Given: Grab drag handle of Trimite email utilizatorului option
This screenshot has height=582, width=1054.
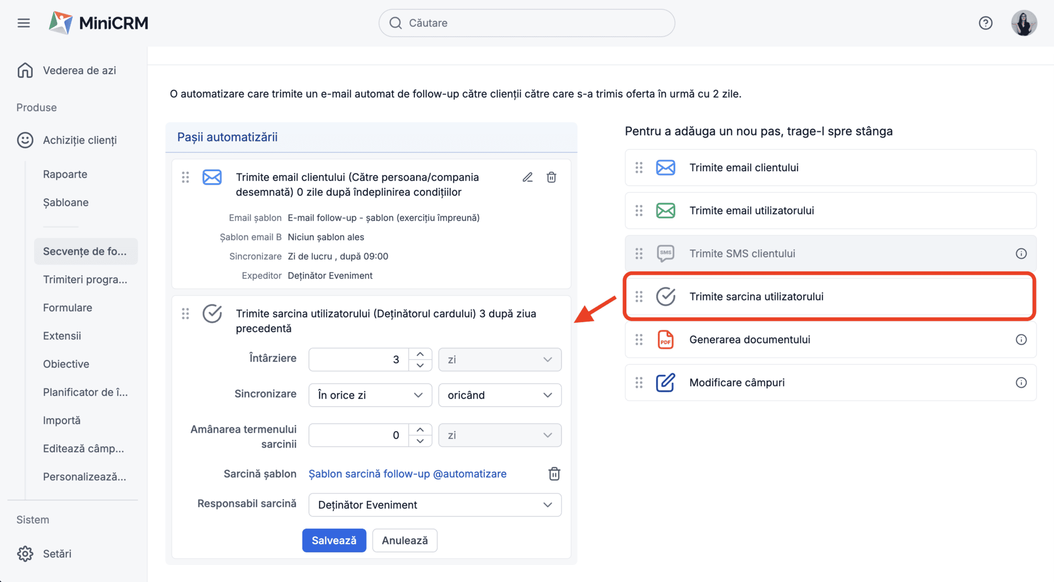Looking at the screenshot, I should pos(639,211).
